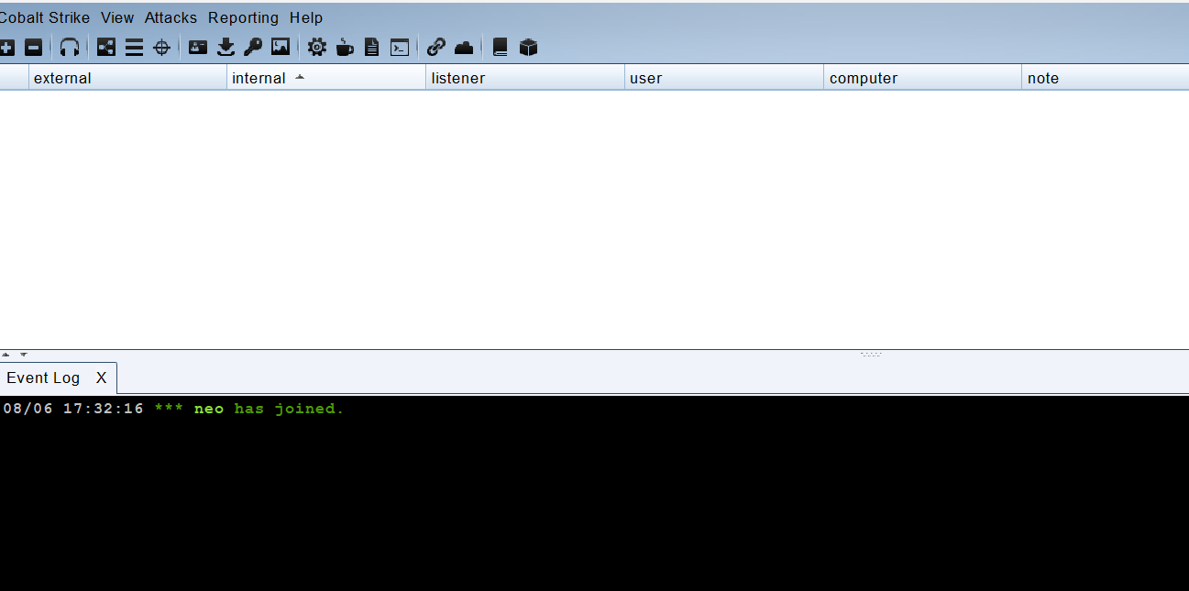Click the gear executable generator icon
The width and height of the screenshot is (1189, 591).
317,48
